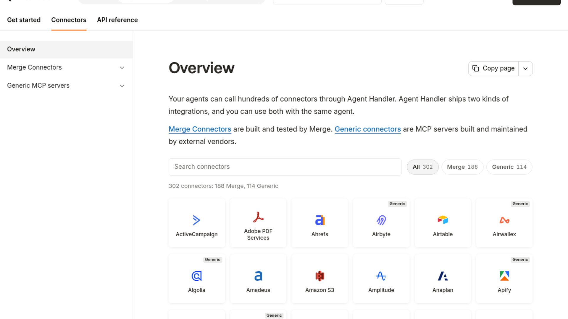The height and width of the screenshot is (319, 568).
Task: Click the Generic badge on Apify card
Action: pos(520,260)
